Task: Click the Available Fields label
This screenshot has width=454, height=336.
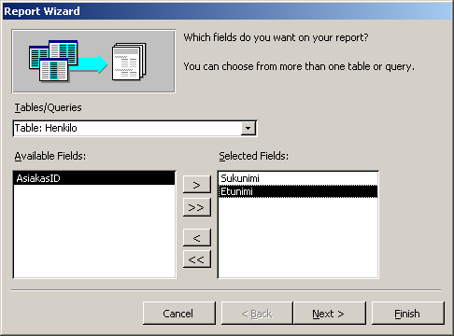Action: (50, 156)
